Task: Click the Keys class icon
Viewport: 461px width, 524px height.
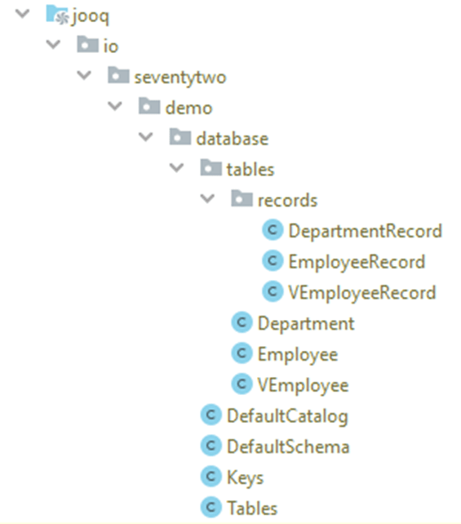Action: pos(211,477)
